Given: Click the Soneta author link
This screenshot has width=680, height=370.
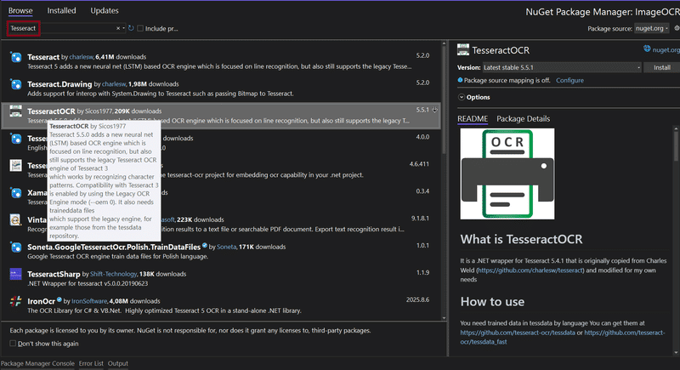Looking at the screenshot, I should (226, 247).
